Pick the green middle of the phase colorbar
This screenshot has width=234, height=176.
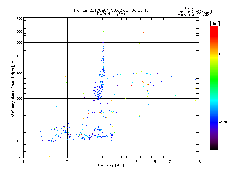[214, 79]
